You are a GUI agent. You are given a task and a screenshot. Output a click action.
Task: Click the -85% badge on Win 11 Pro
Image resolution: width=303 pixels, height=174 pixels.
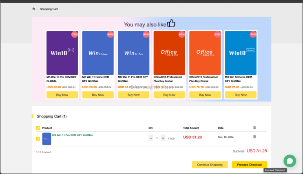tap(146, 35)
